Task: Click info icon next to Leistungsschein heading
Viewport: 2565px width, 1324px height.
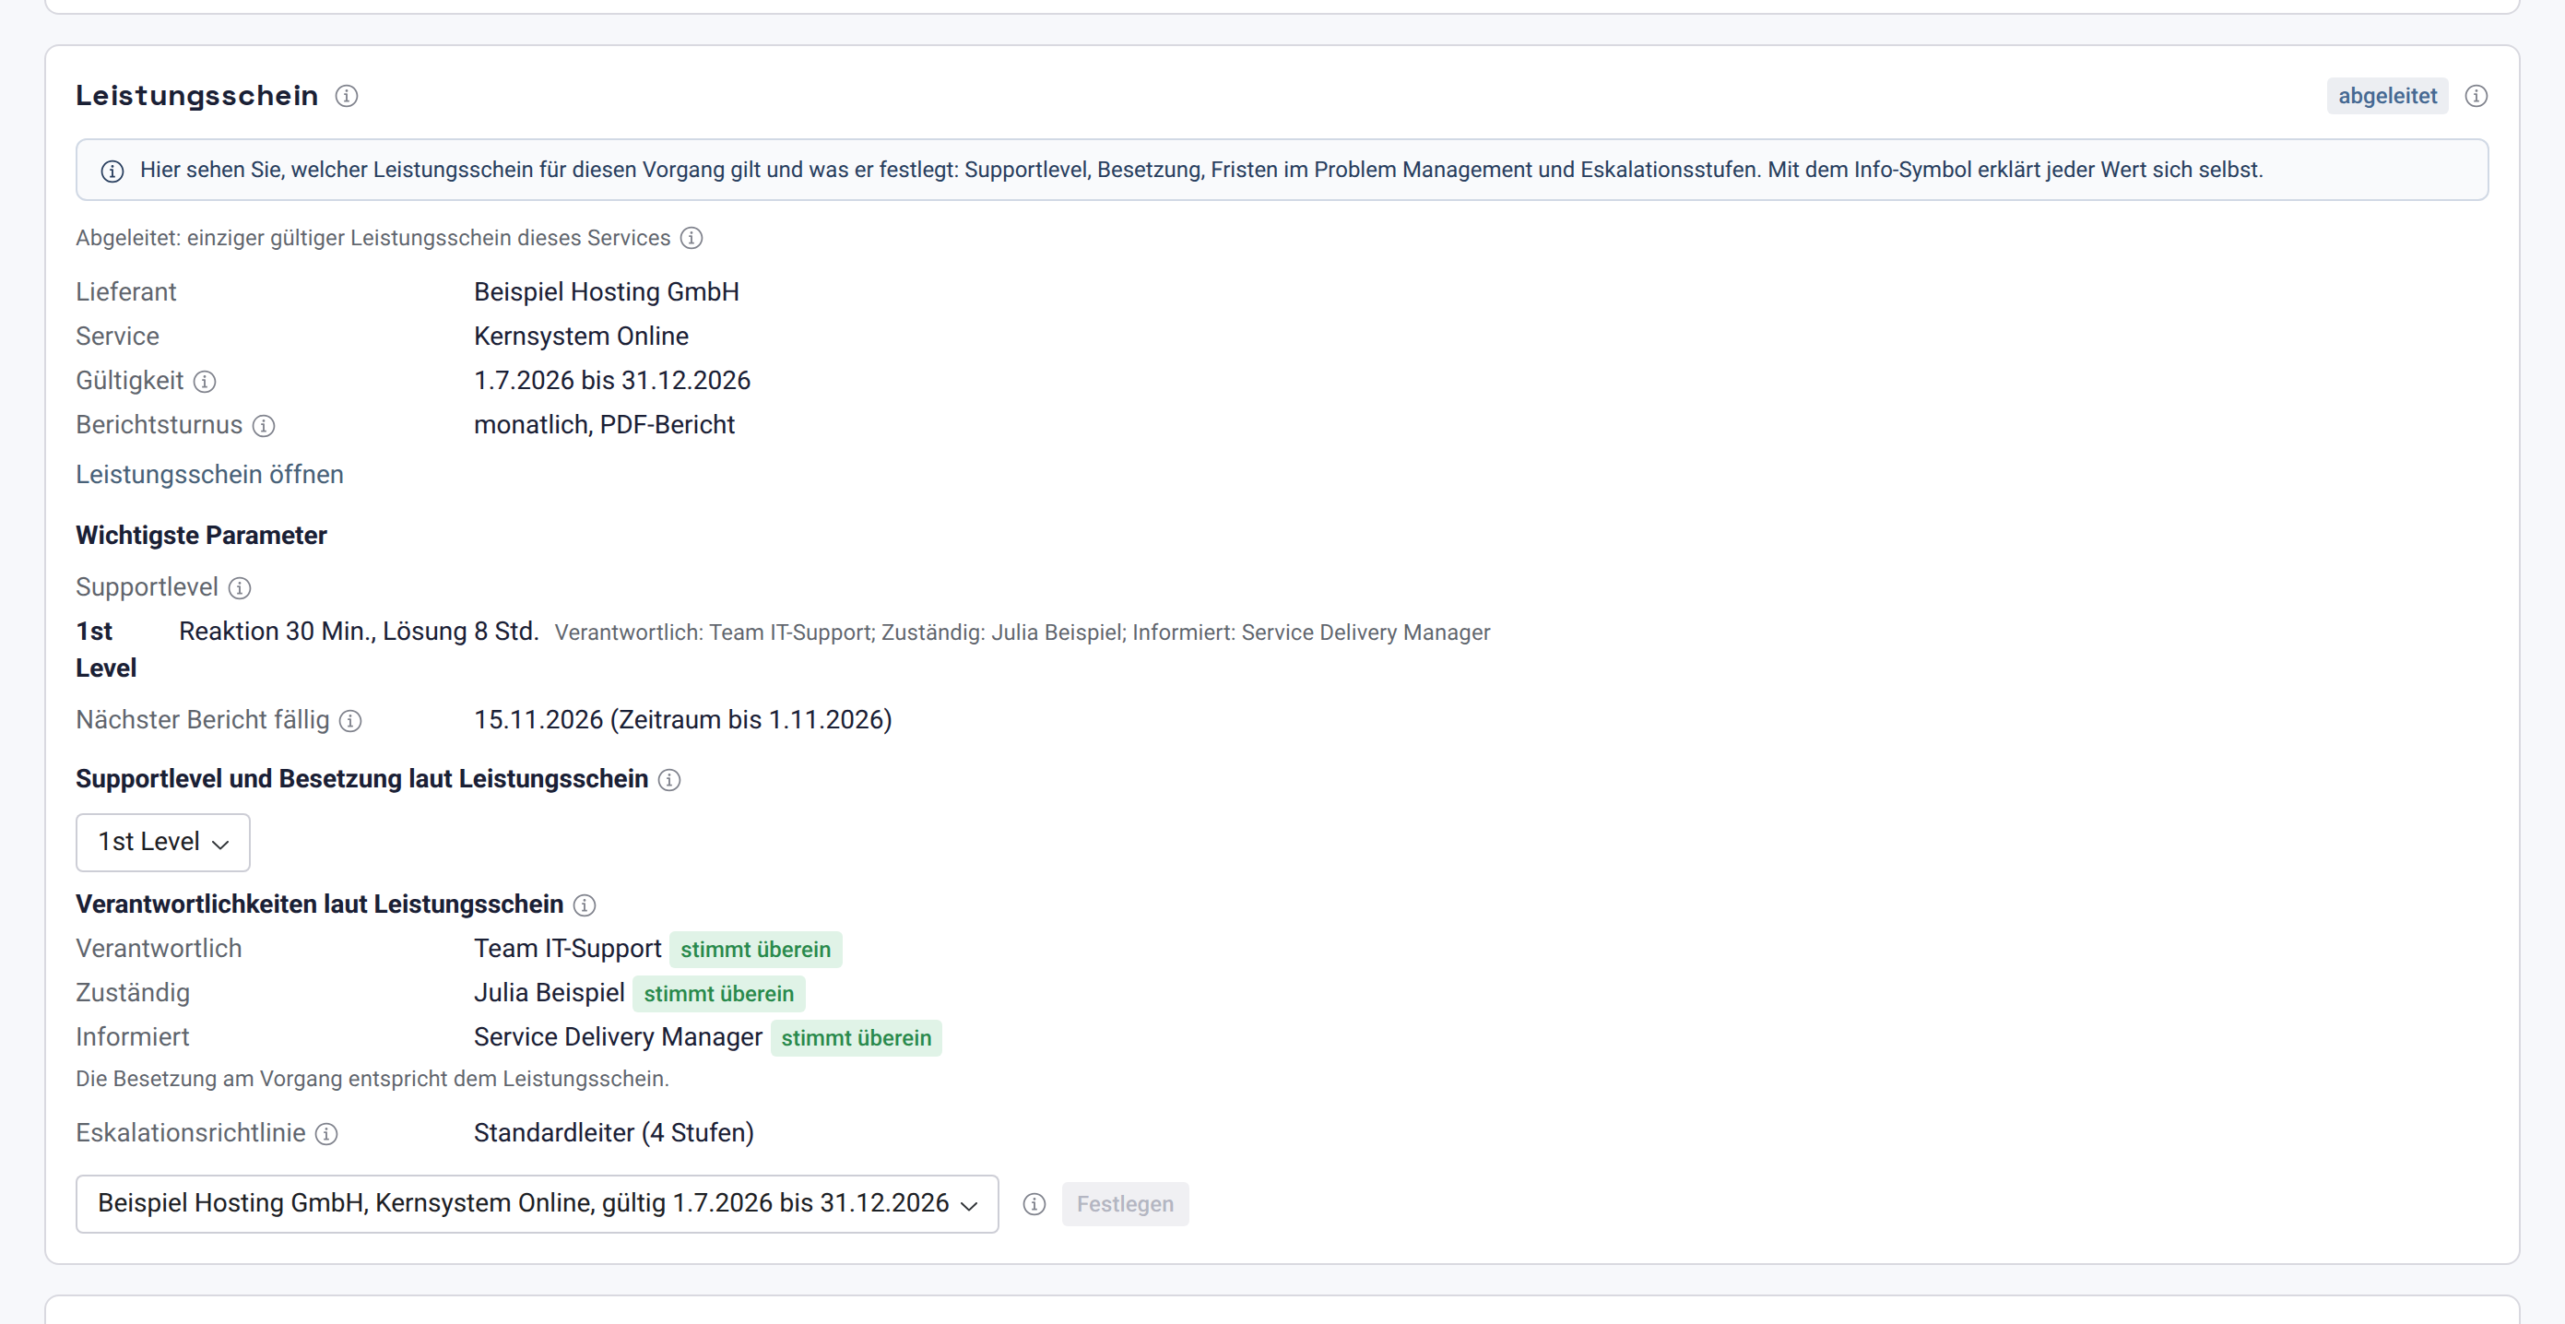Action: tap(347, 96)
